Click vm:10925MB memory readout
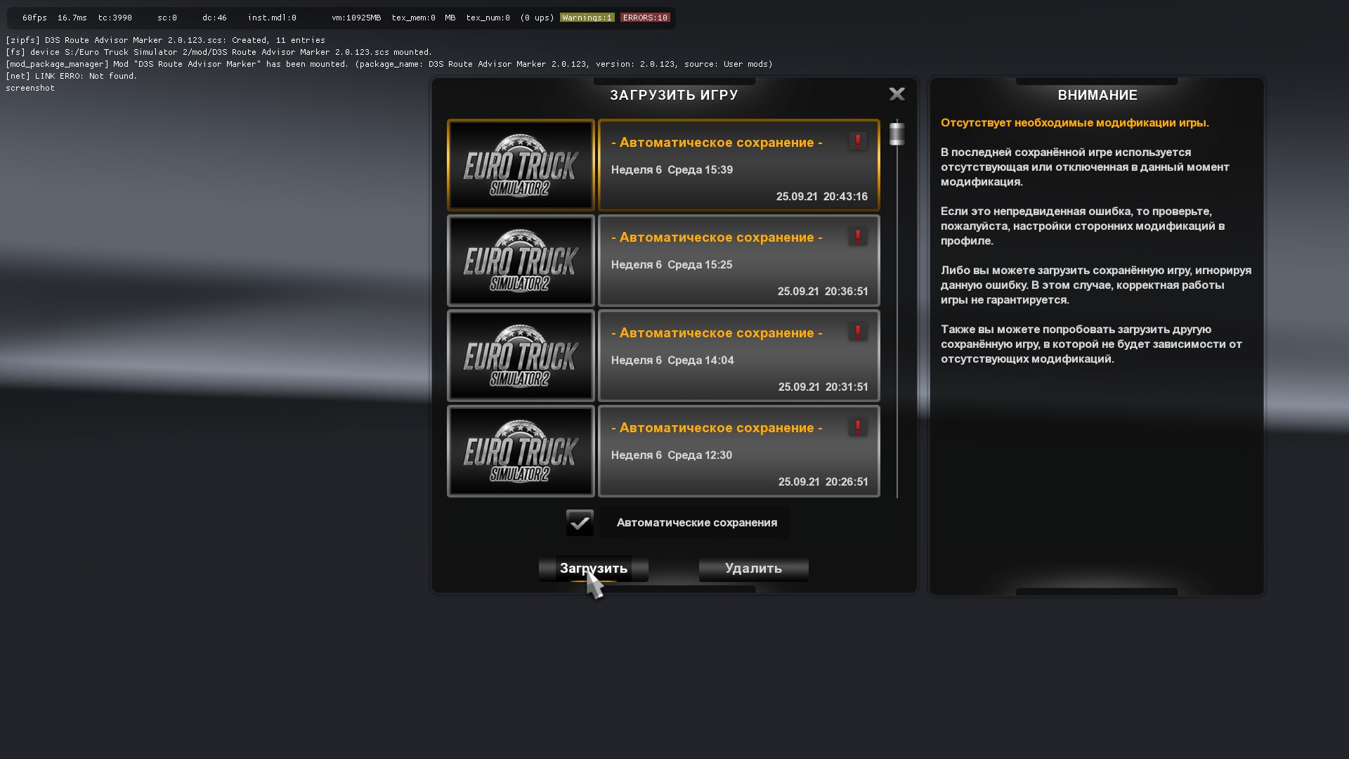Viewport: 1349px width, 759px height. [356, 18]
